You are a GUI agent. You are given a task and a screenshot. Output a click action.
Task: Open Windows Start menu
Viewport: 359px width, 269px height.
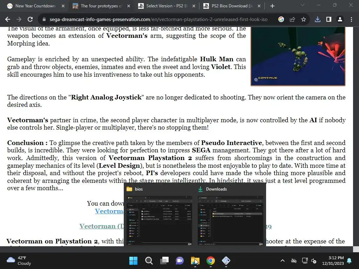[133, 261]
